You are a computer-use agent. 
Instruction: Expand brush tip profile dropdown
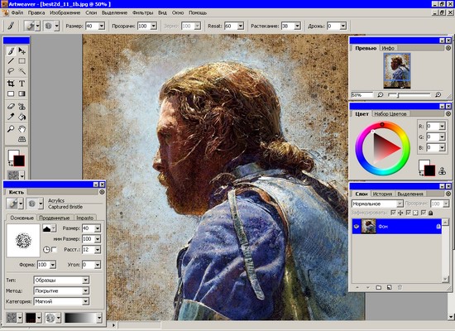point(54,228)
